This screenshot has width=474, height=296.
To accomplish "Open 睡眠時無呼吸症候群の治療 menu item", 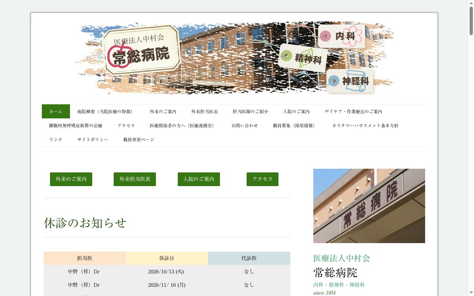I will click(x=76, y=125).
